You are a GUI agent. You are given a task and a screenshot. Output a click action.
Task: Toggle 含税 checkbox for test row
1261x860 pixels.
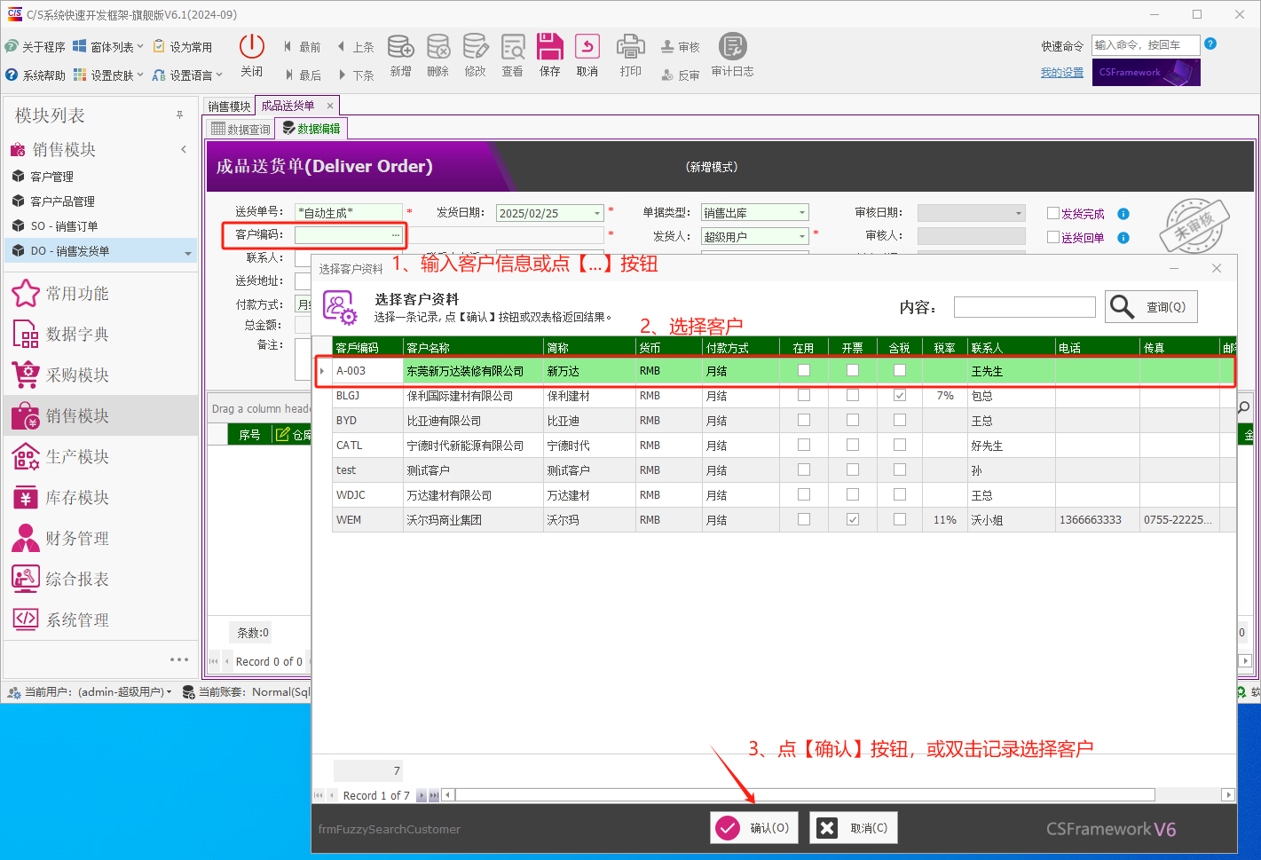(x=900, y=469)
